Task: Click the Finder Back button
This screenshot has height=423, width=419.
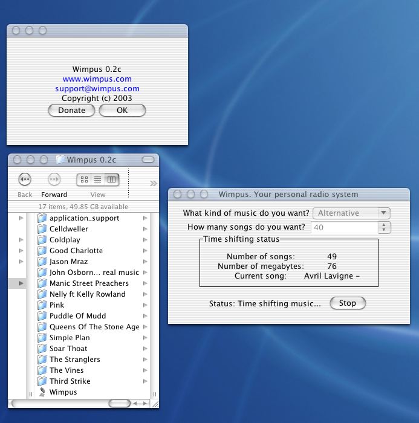Action: tap(25, 179)
